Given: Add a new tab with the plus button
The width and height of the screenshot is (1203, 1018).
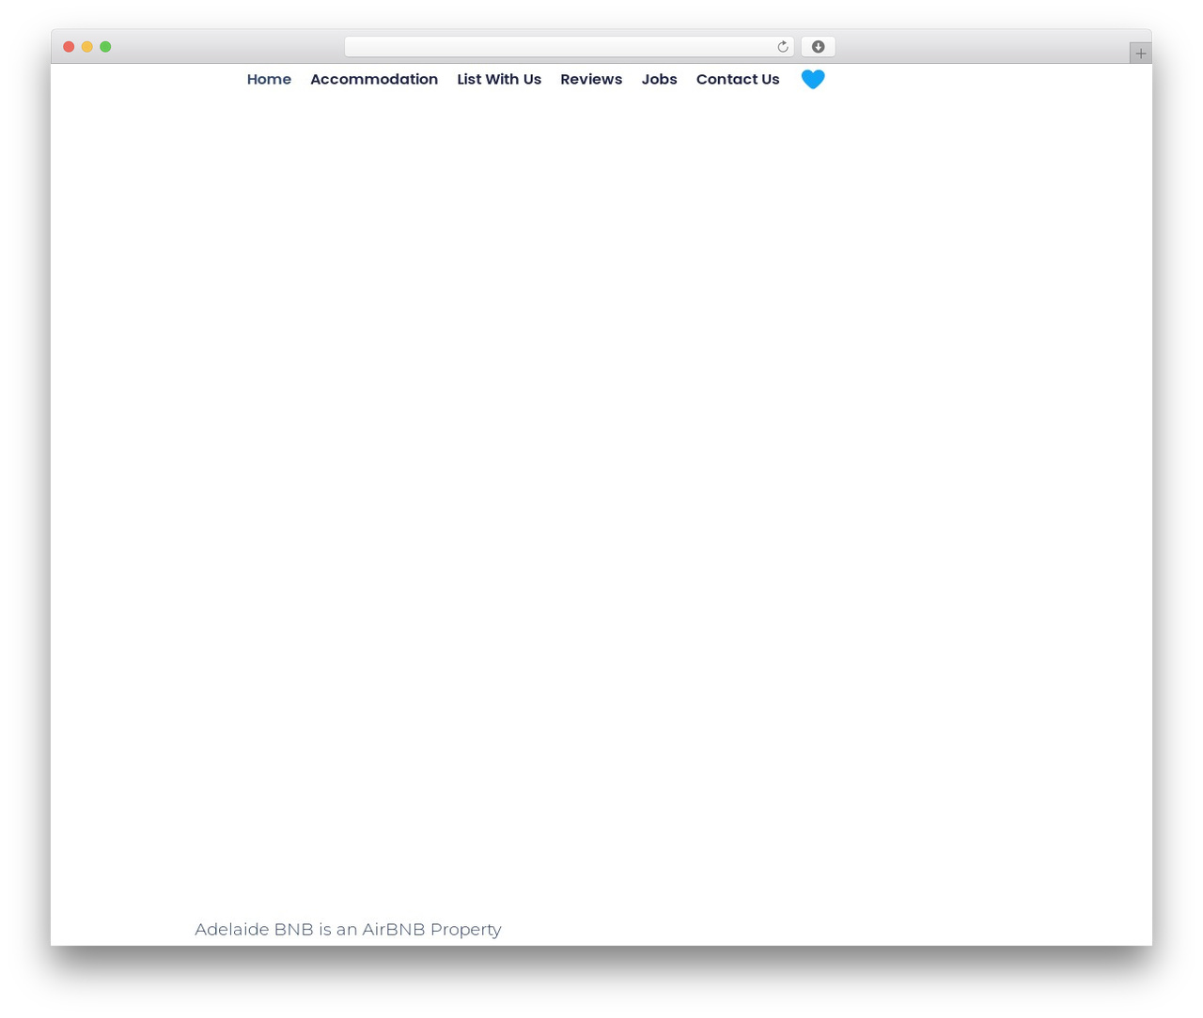Looking at the screenshot, I should click(1140, 54).
